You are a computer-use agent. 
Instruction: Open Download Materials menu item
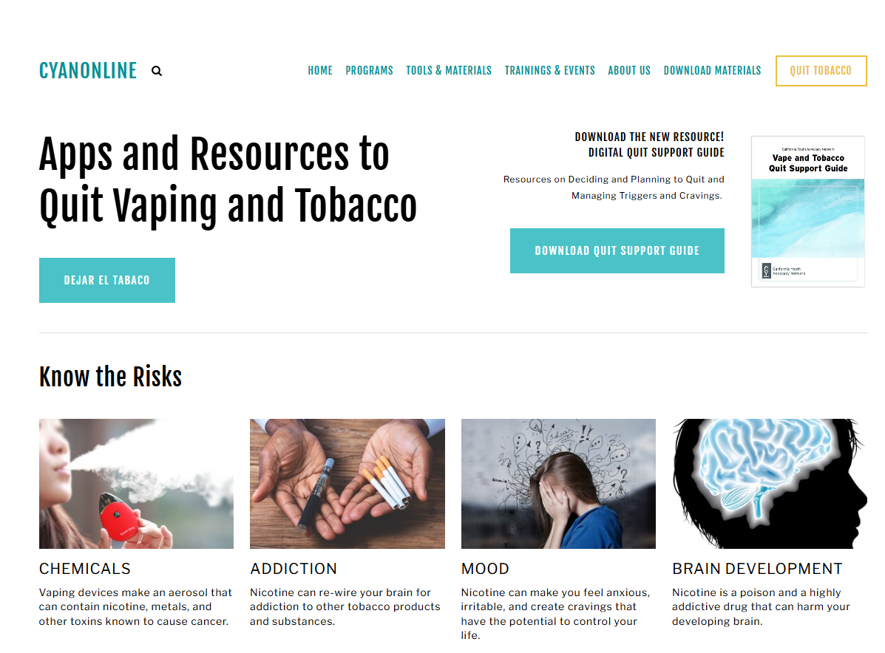click(712, 70)
